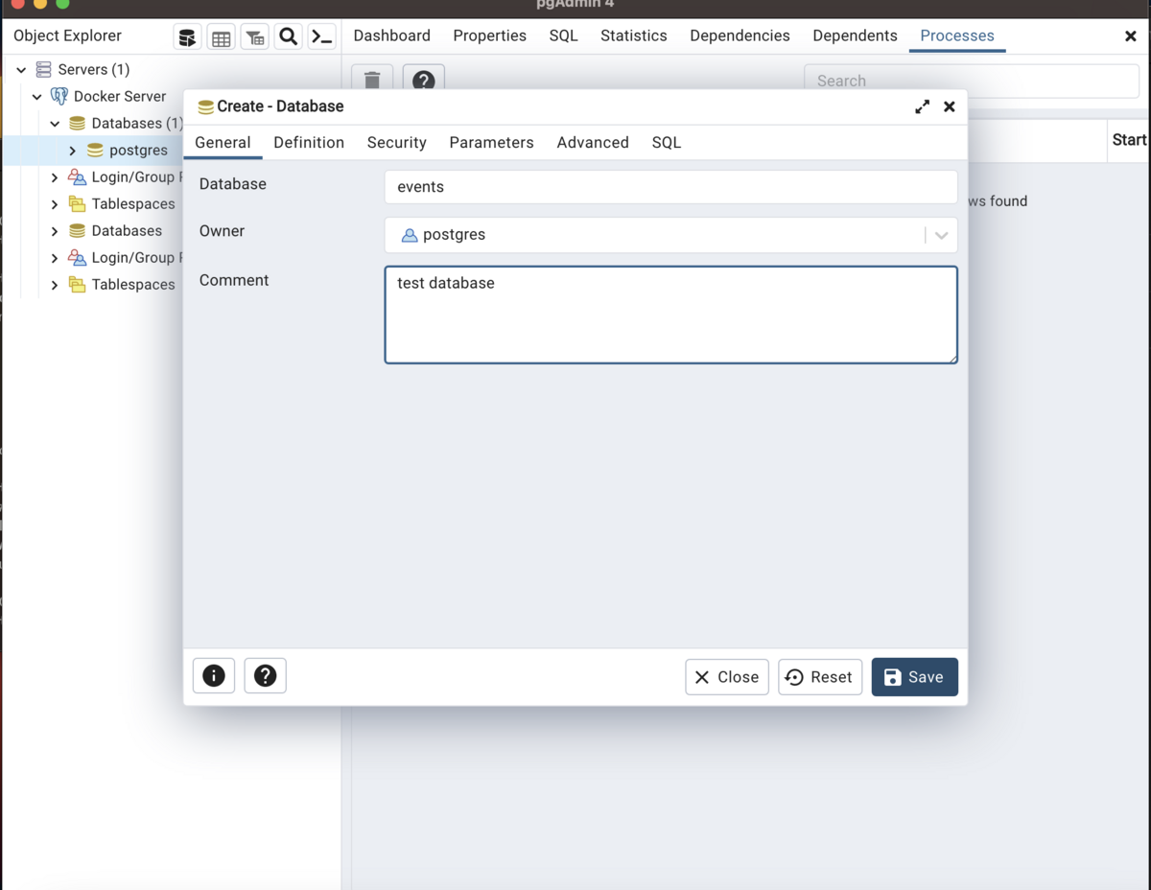Image resolution: width=1151 pixels, height=890 pixels.
Task: Open the Query Tool icon in Object Explorer
Action: (x=187, y=37)
